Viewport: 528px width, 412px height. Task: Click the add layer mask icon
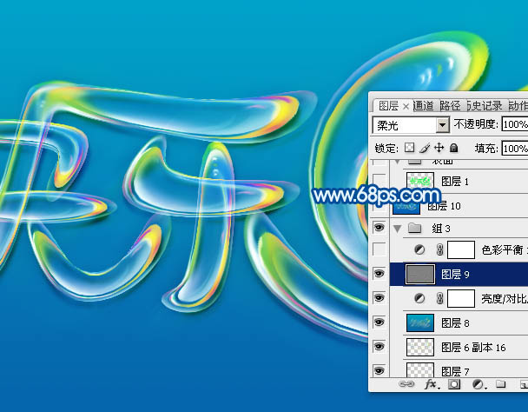[454, 384]
